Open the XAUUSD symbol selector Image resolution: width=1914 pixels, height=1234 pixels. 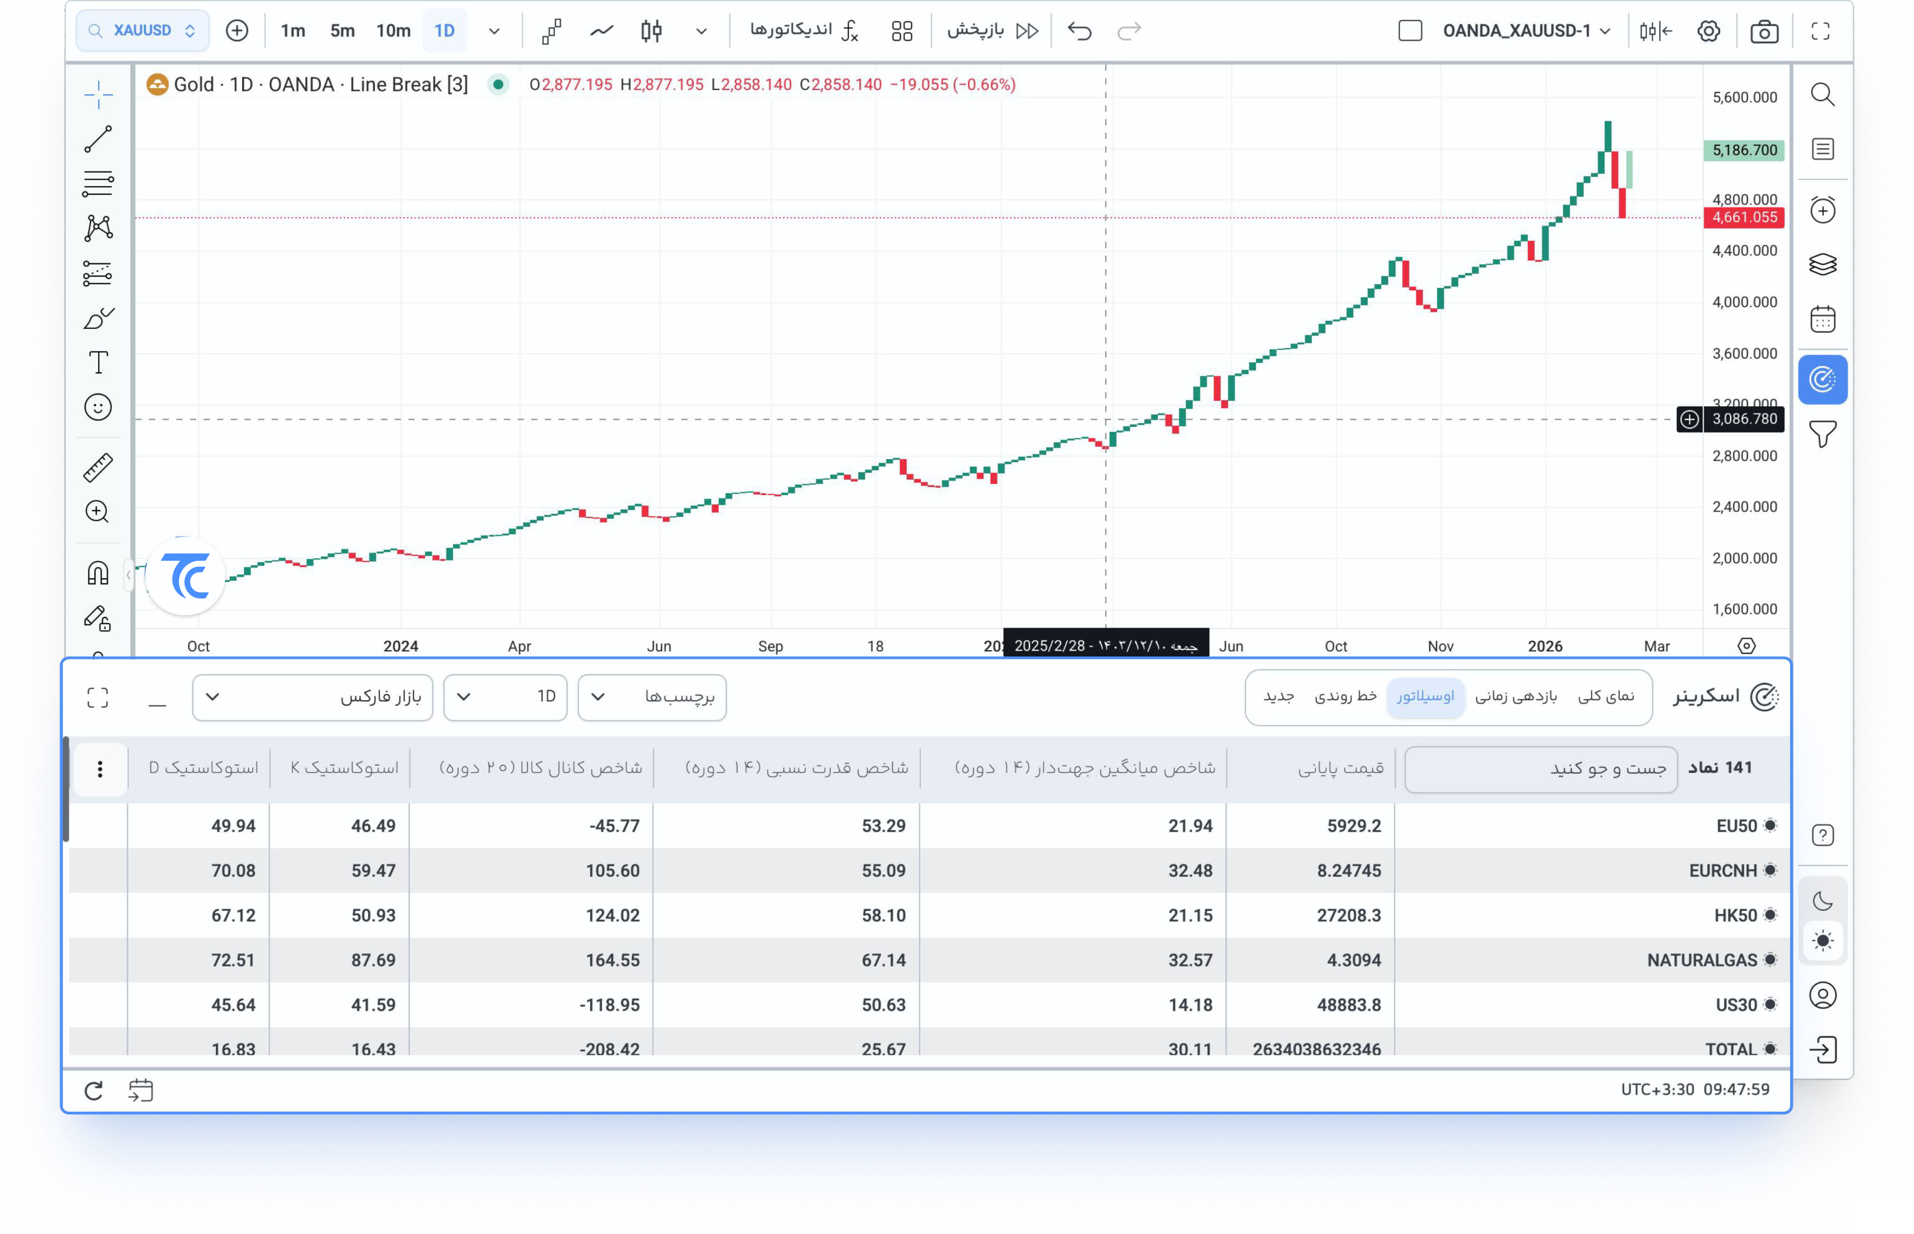coord(143,31)
